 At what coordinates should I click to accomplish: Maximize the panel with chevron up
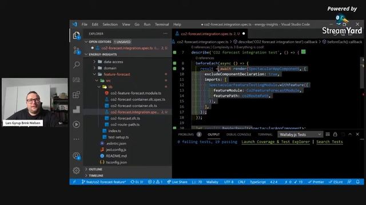point(350,134)
